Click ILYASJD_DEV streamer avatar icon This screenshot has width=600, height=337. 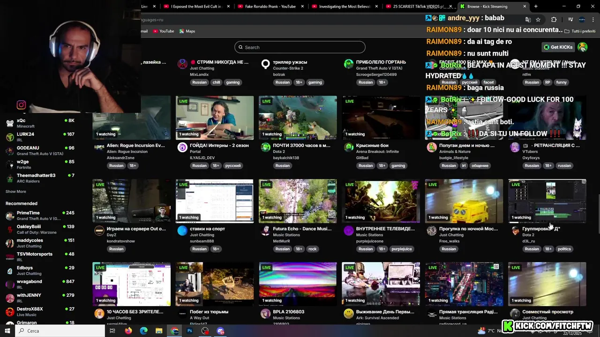pyautogui.click(x=182, y=148)
